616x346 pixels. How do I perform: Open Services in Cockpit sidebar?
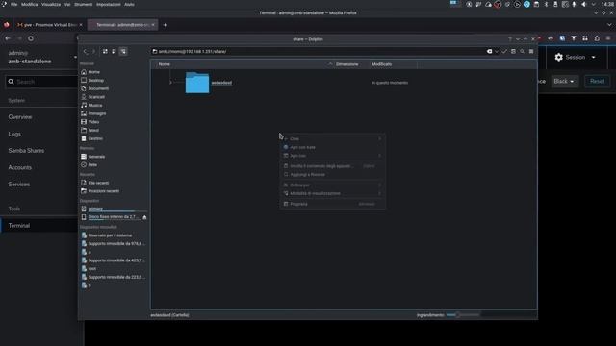pos(19,185)
